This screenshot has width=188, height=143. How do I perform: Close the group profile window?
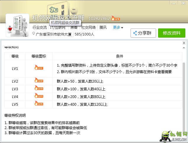183,3
